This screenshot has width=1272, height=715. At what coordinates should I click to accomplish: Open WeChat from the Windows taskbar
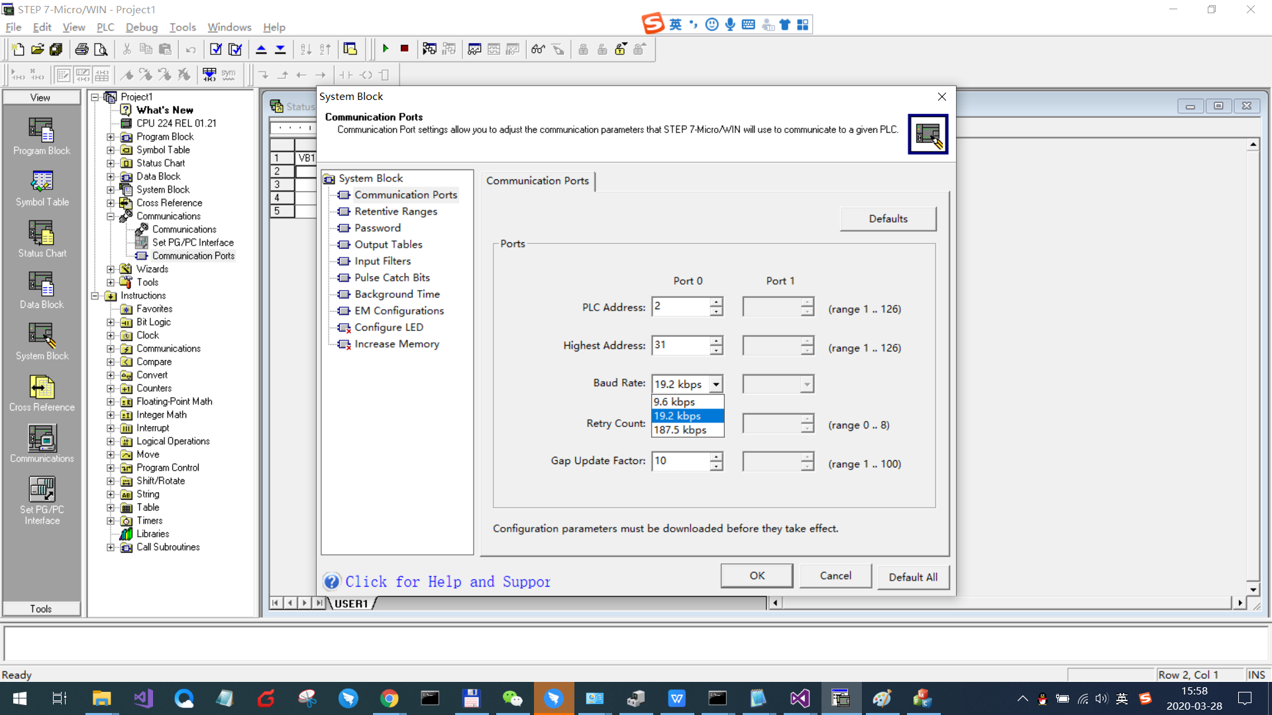512,698
